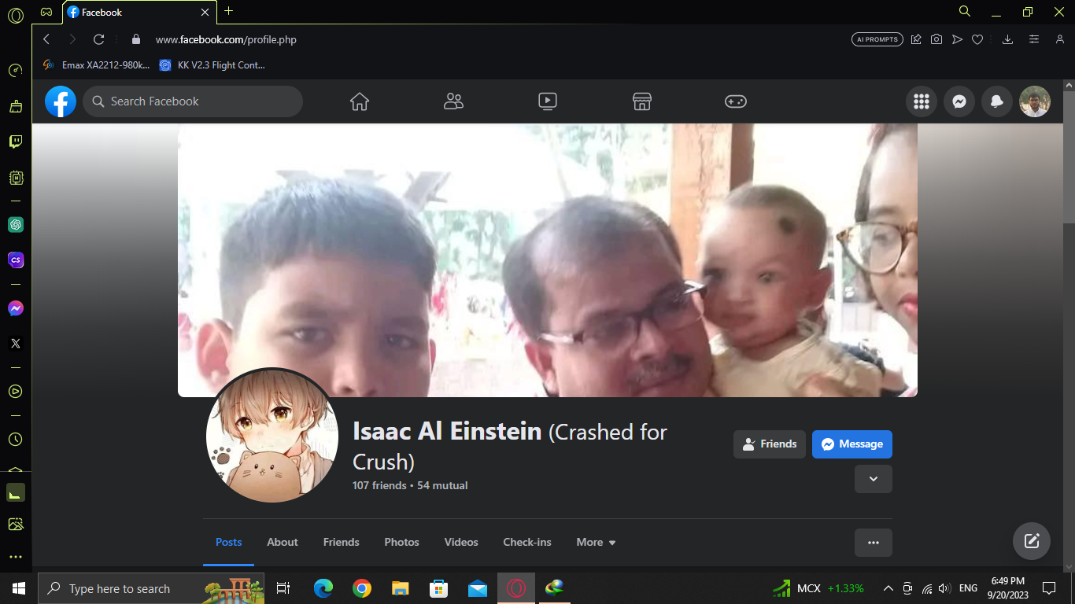Open the KK V2.3 Flight Cont bookmark
This screenshot has width=1075, height=604.
coord(212,65)
